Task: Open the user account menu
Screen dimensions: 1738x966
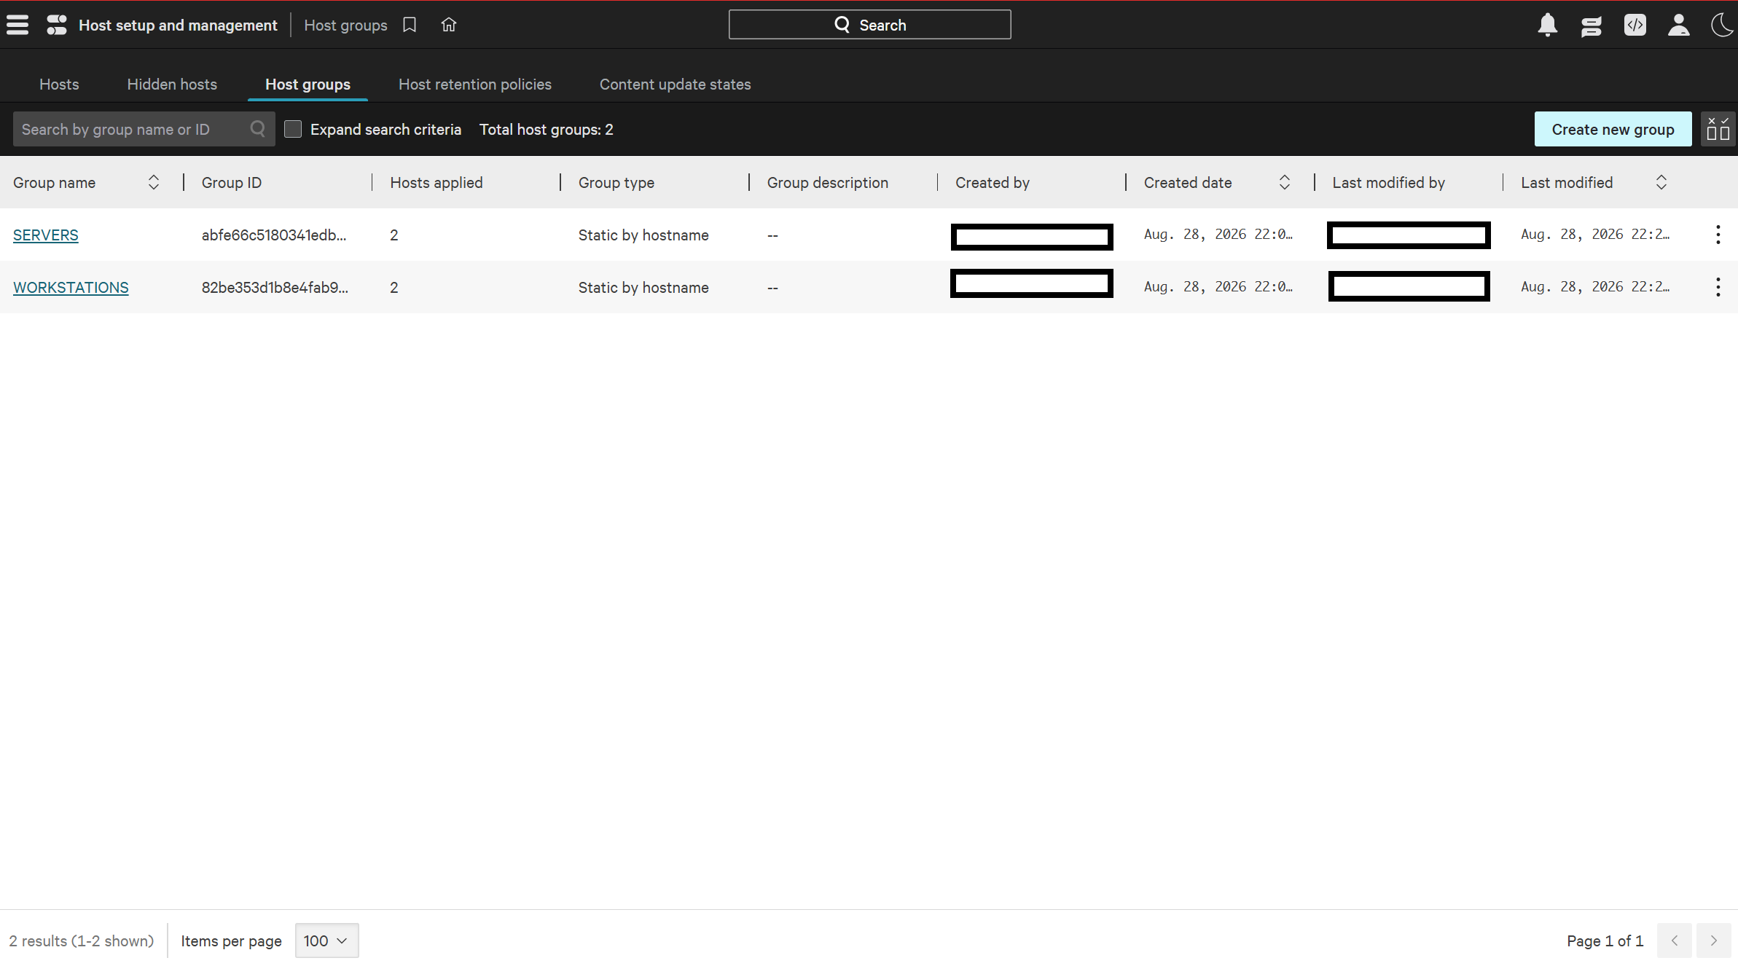Action: [1679, 25]
